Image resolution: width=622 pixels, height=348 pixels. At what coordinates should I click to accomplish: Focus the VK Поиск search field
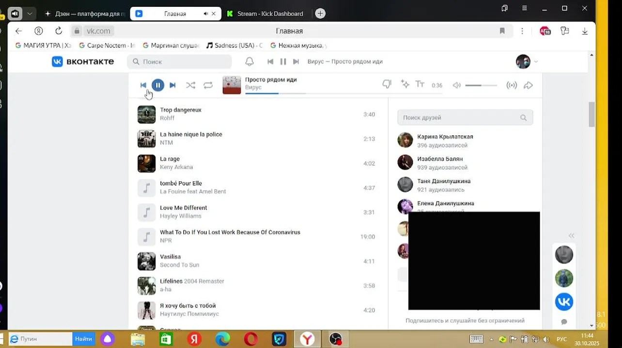click(x=179, y=61)
